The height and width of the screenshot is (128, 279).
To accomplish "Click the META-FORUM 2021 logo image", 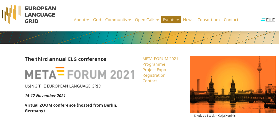I will click(x=79, y=73).
